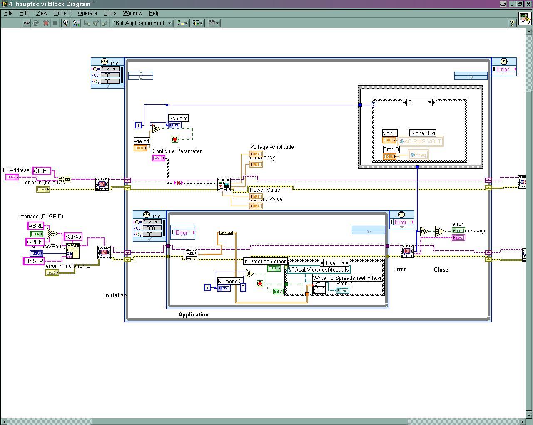
Task: Open the Distribute Objects dropdown
Action: point(197,23)
